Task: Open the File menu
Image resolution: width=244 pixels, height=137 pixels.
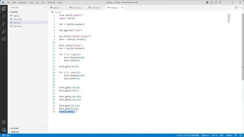Action: 8,3
